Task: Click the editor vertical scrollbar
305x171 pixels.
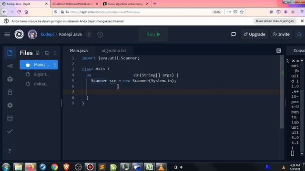Action: [282, 92]
